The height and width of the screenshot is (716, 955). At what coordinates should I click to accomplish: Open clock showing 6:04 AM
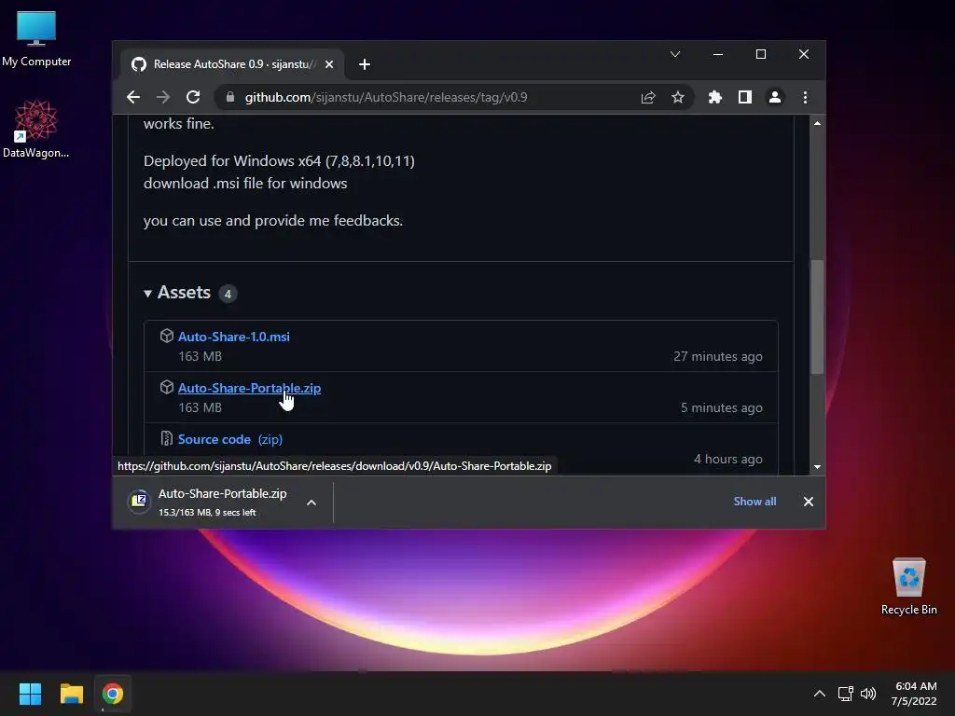[x=914, y=694]
